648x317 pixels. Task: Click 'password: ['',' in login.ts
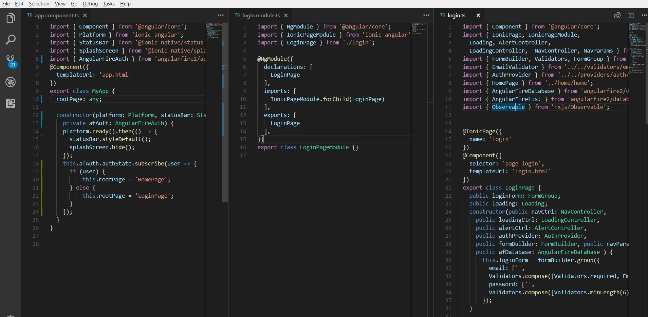pos(512,284)
